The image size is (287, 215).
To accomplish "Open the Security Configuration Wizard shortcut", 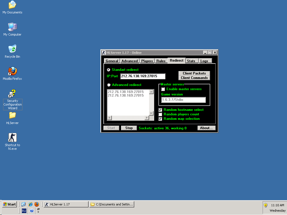I will click(x=12, y=94).
